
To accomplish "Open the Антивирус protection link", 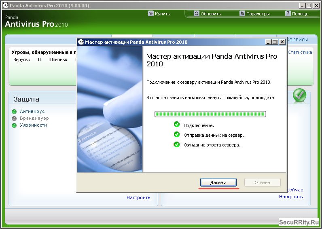I will click(x=32, y=111).
